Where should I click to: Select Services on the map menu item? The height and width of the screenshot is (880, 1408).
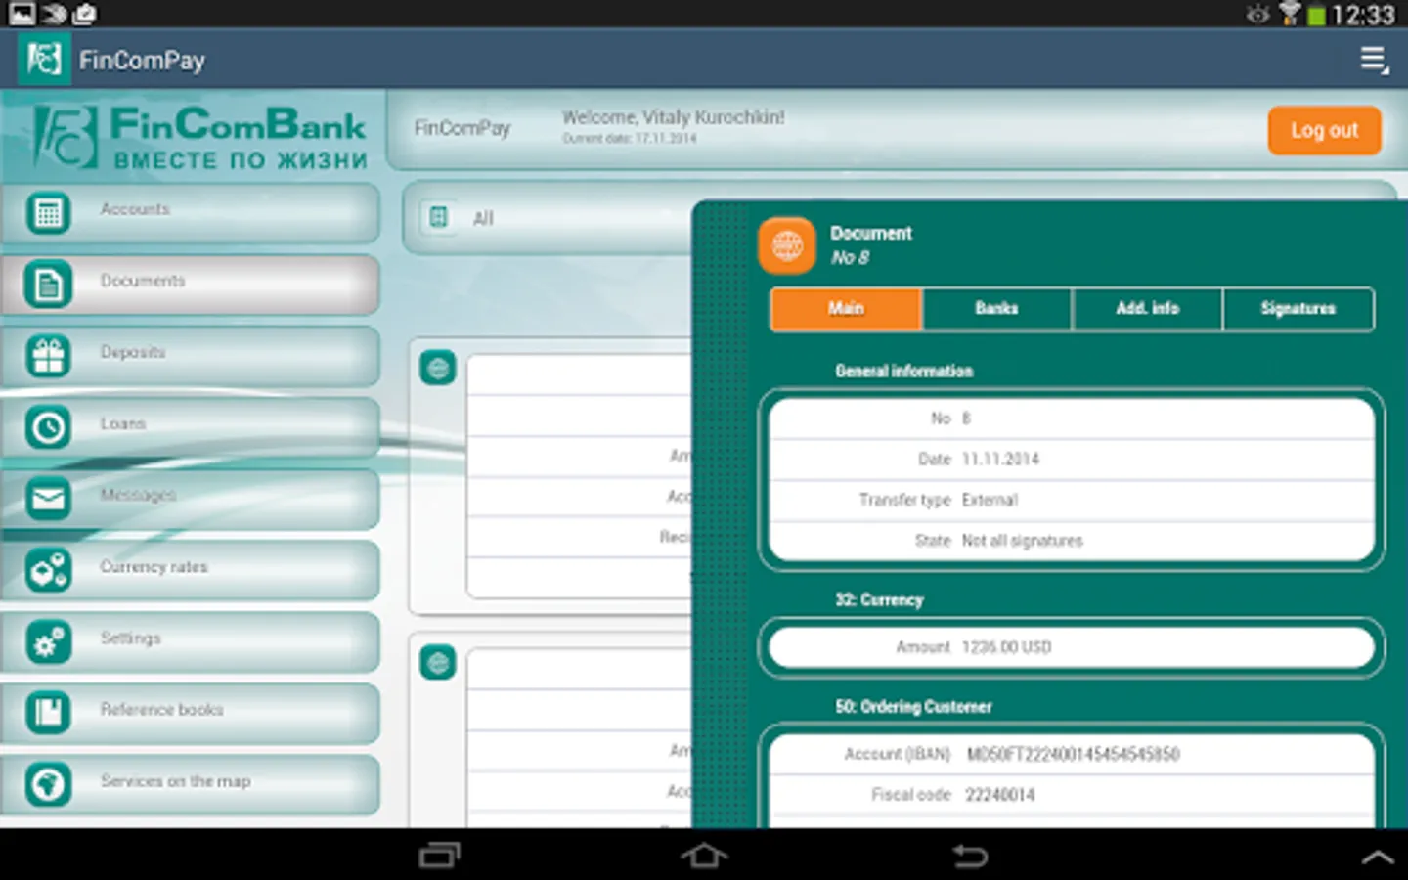190,784
